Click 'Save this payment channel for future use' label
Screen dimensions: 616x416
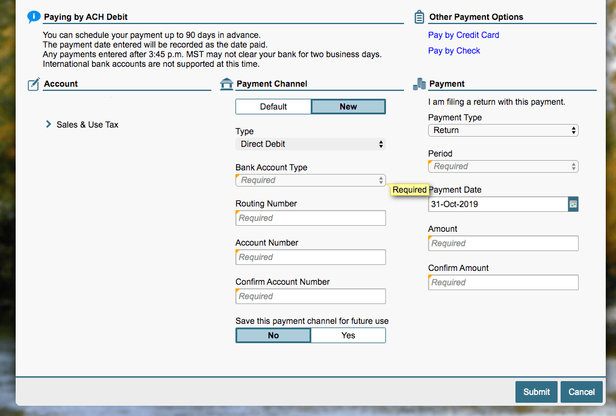pos(312,321)
